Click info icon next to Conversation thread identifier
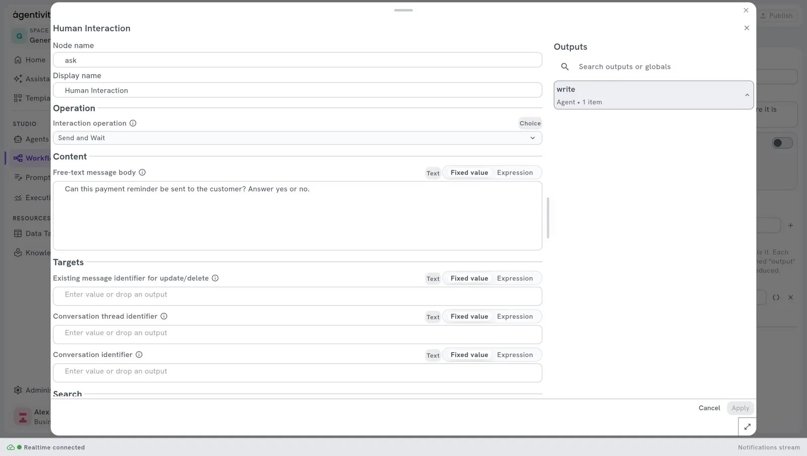This screenshot has height=456, width=807. pyautogui.click(x=164, y=316)
